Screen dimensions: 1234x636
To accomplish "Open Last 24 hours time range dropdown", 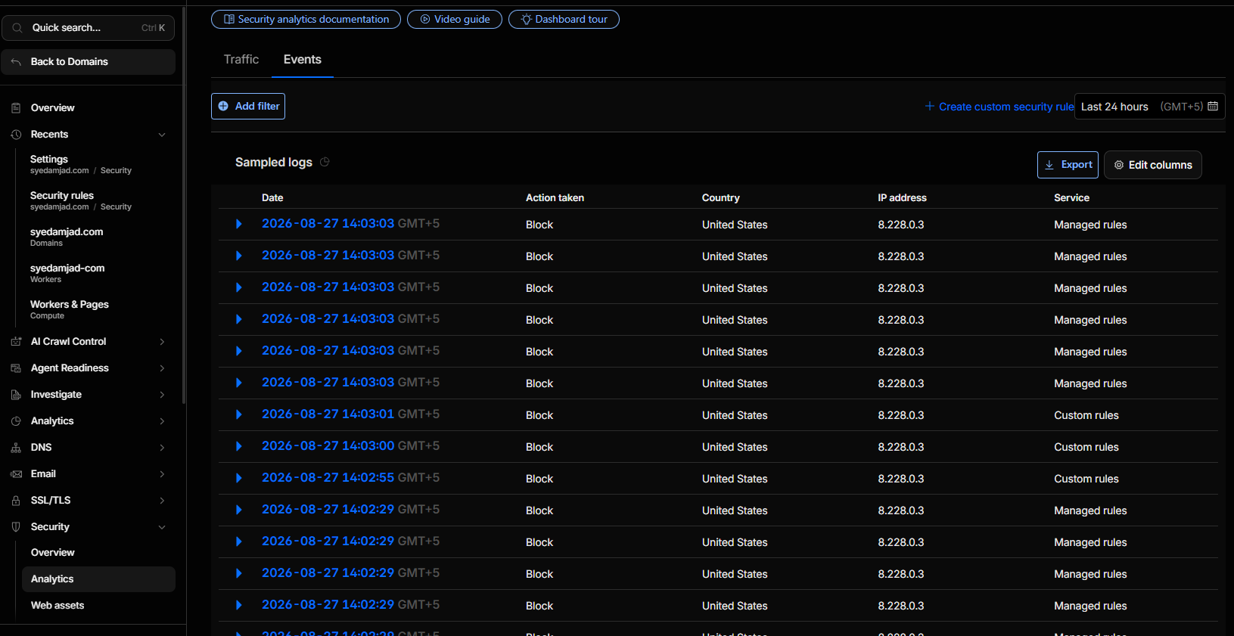I will (1149, 106).
